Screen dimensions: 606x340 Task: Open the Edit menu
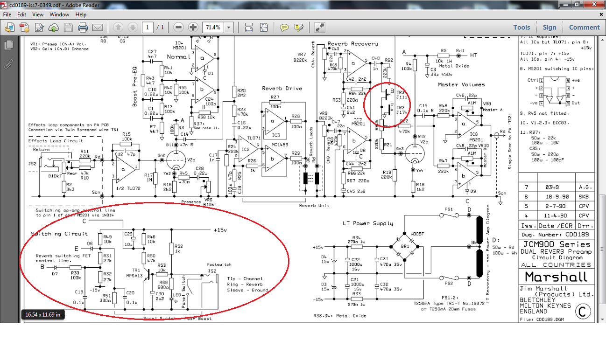pyautogui.click(x=21, y=14)
